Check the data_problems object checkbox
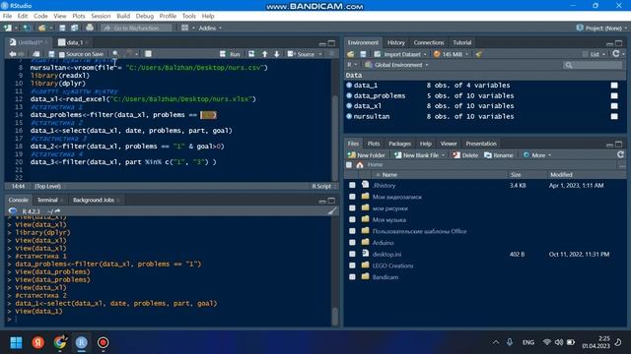The width and height of the screenshot is (631, 354). point(614,95)
